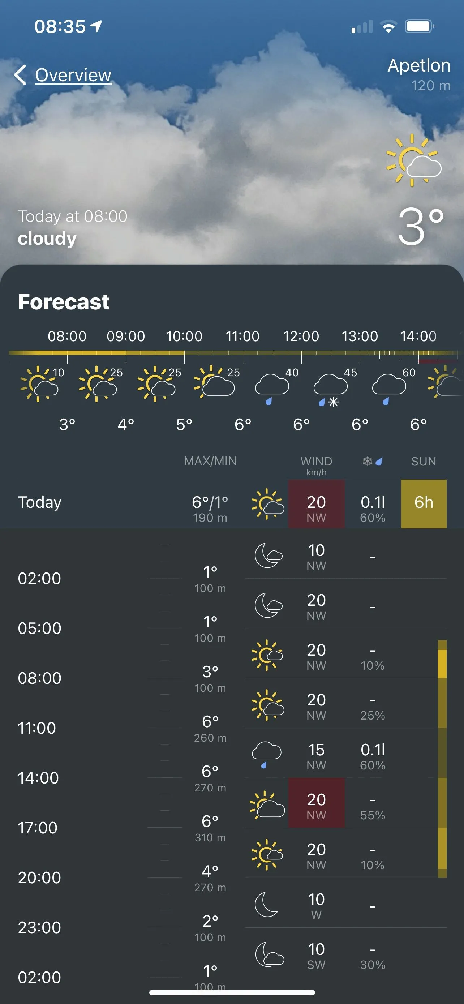464x1004 pixels.
Task: Tap the snowflake and raindrop precipitation header icon
Action: click(x=373, y=462)
